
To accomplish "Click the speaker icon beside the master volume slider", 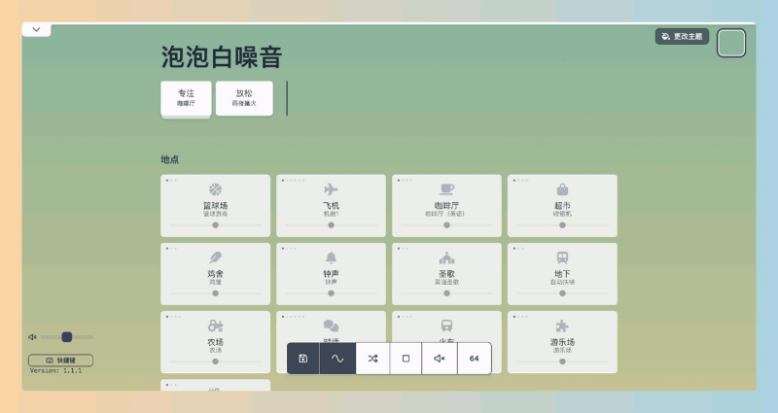I will (x=32, y=337).
